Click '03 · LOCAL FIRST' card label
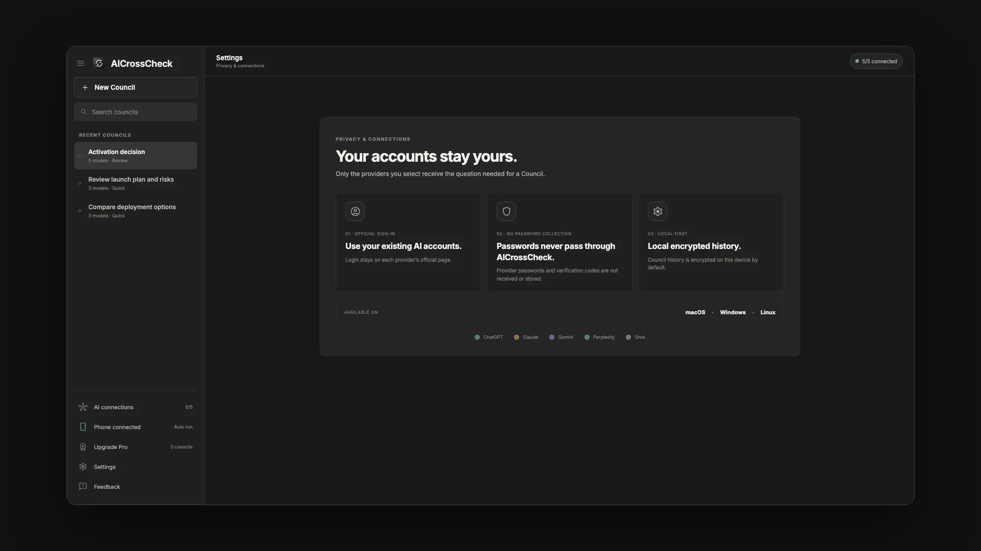 click(667, 234)
